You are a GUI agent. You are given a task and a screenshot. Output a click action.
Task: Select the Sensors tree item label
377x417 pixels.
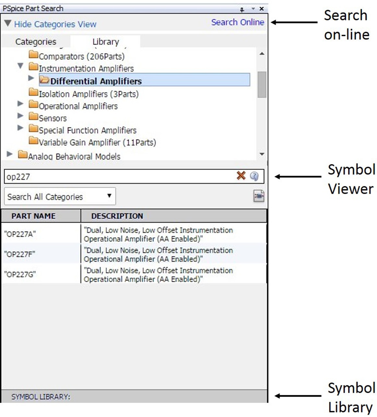pyautogui.click(x=53, y=118)
